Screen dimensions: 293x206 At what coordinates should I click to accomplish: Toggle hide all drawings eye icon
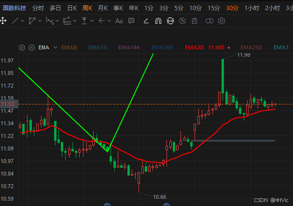182,21
